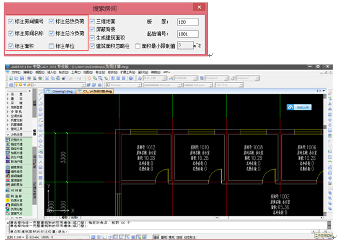The image size is (337, 243).
Task: Open the ByLayer color dropdown
Action: pyautogui.click(x=124, y=85)
